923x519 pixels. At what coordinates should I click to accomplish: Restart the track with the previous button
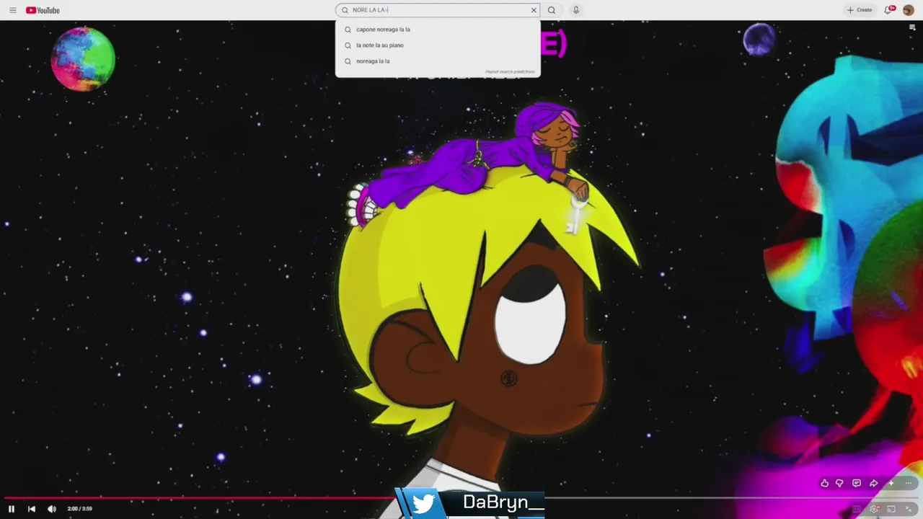[x=32, y=509]
